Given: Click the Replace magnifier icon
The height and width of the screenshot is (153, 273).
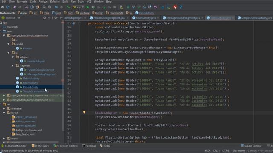Looking at the screenshot, I should pos(49,7).
